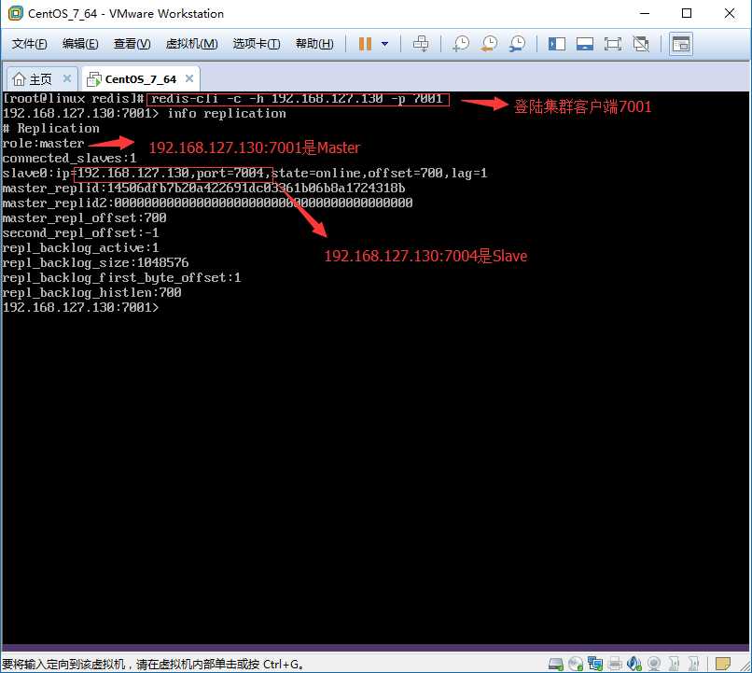Toggle the thumbnail bar view
752x673 pixels.
585,44
